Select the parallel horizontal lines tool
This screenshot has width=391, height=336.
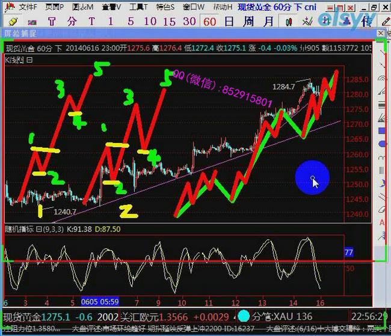pos(382,105)
